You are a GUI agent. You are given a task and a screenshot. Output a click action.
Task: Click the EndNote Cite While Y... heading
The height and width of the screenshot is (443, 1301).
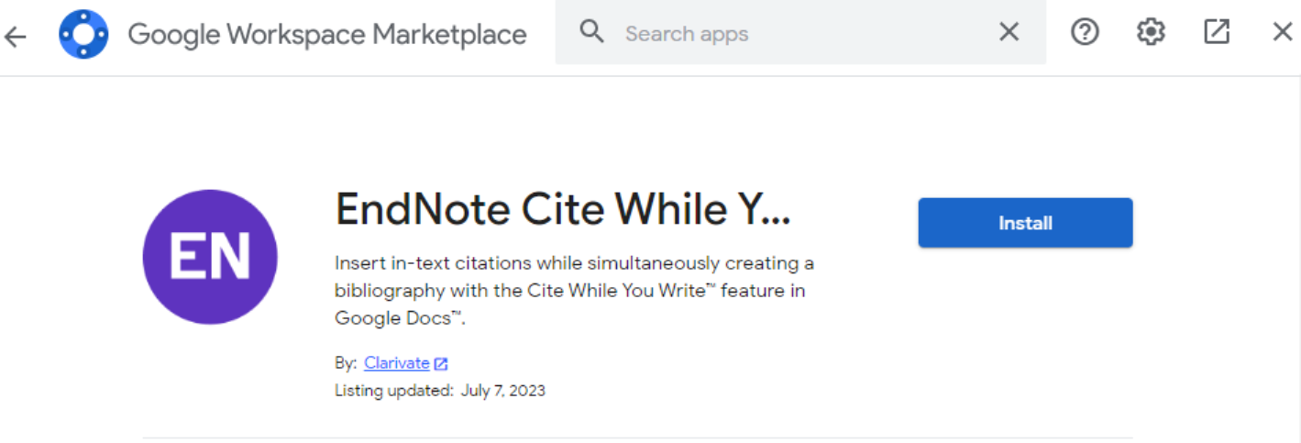563,210
